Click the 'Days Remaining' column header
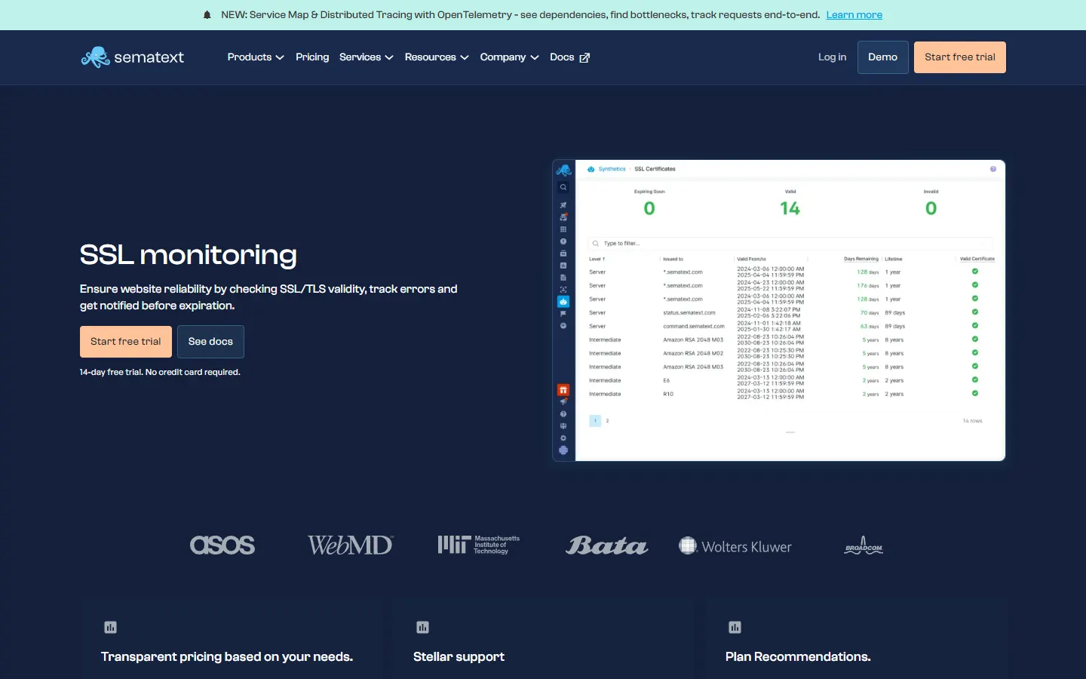Screen dimensions: 1086x679 click(x=861, y=259)
